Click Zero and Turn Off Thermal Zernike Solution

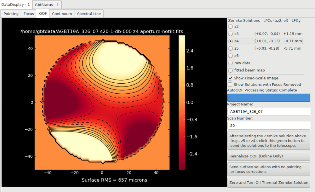[x=268, y=183]
